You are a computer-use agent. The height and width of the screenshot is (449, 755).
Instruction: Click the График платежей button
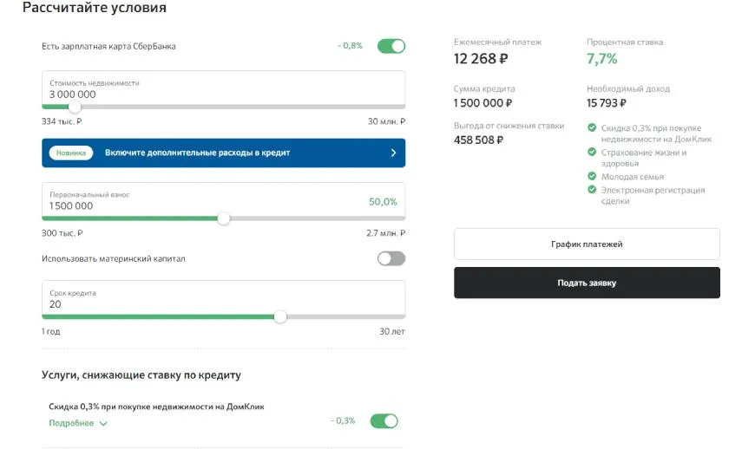point(587,244)
